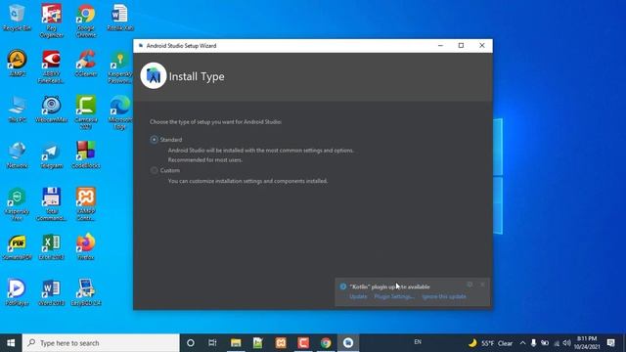Open the network status tray icon
Viewport: 626px width, 352px height.
557,343
